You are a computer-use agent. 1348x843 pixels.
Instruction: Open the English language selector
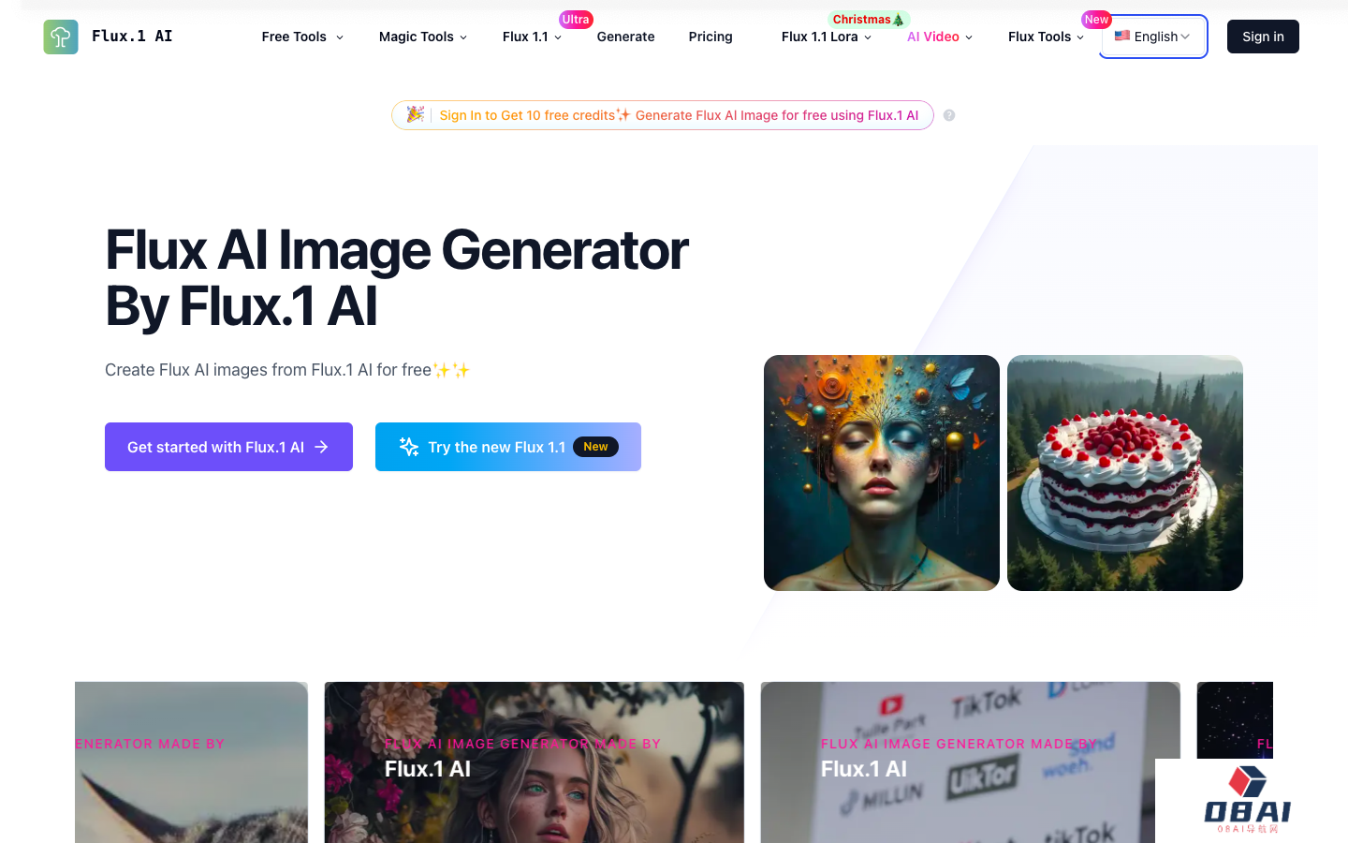[x=1153, y=37]
